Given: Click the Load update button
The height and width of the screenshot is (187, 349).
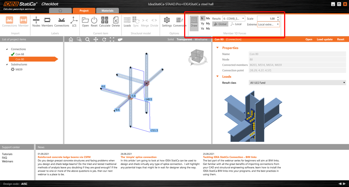Looking at the screenshot, I should [x=325, y=39].
